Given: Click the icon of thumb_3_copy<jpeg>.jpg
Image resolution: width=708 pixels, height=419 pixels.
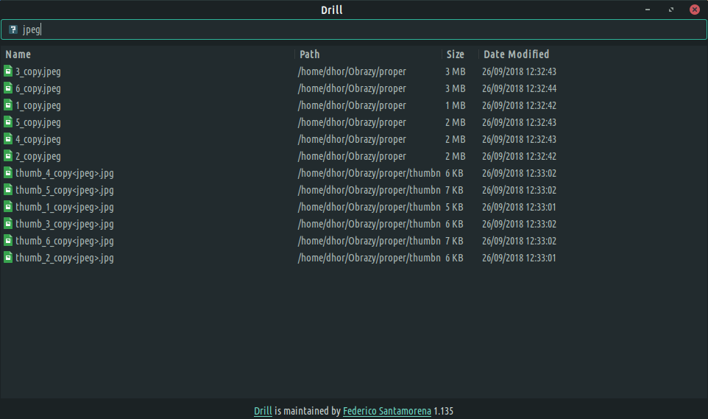Looking at the screenshot, I should pyautogui.click(x=8, y=224).
